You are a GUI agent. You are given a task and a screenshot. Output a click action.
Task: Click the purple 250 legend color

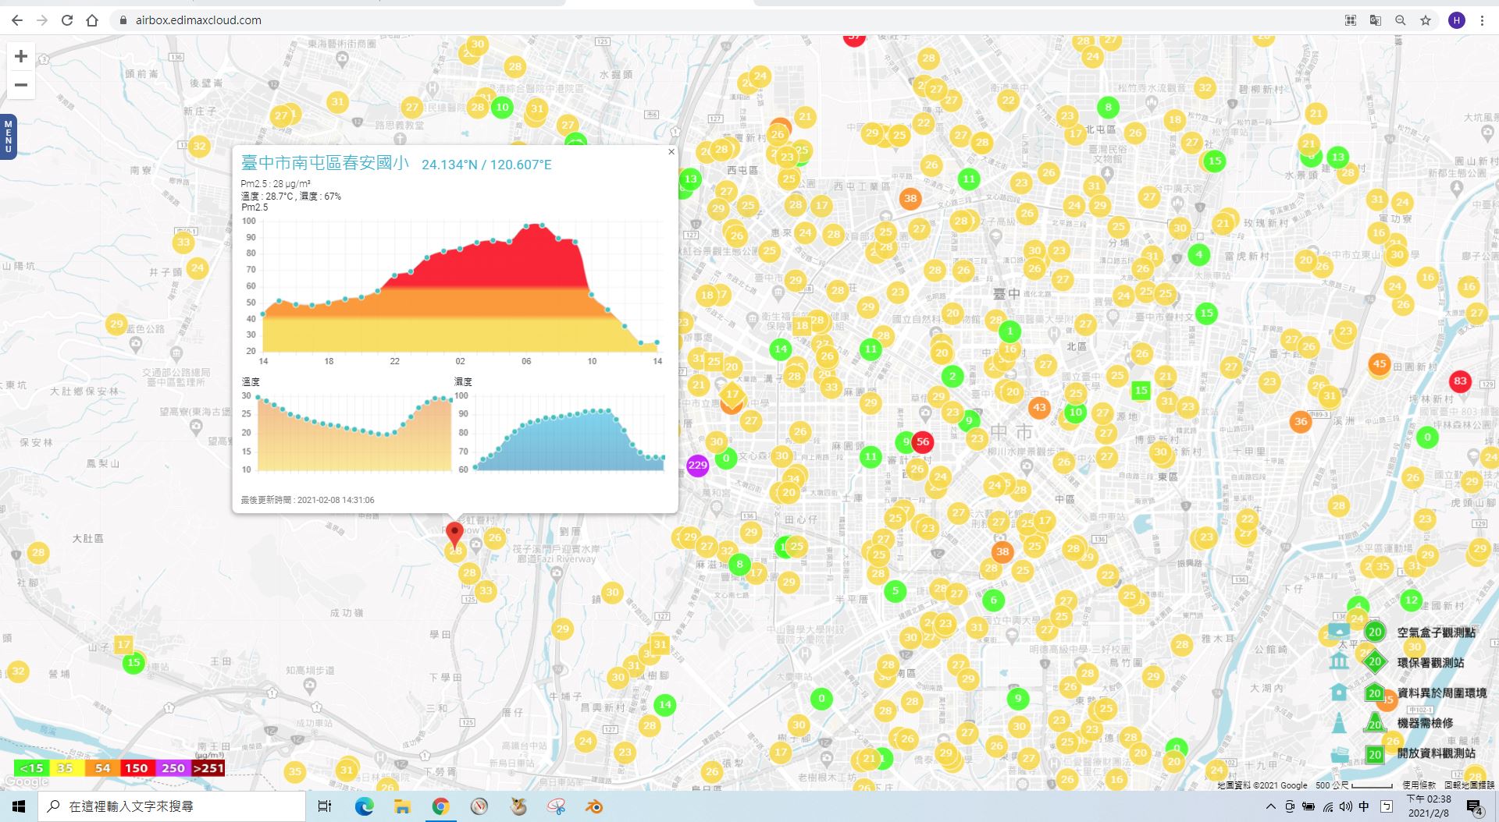point(173,768)
